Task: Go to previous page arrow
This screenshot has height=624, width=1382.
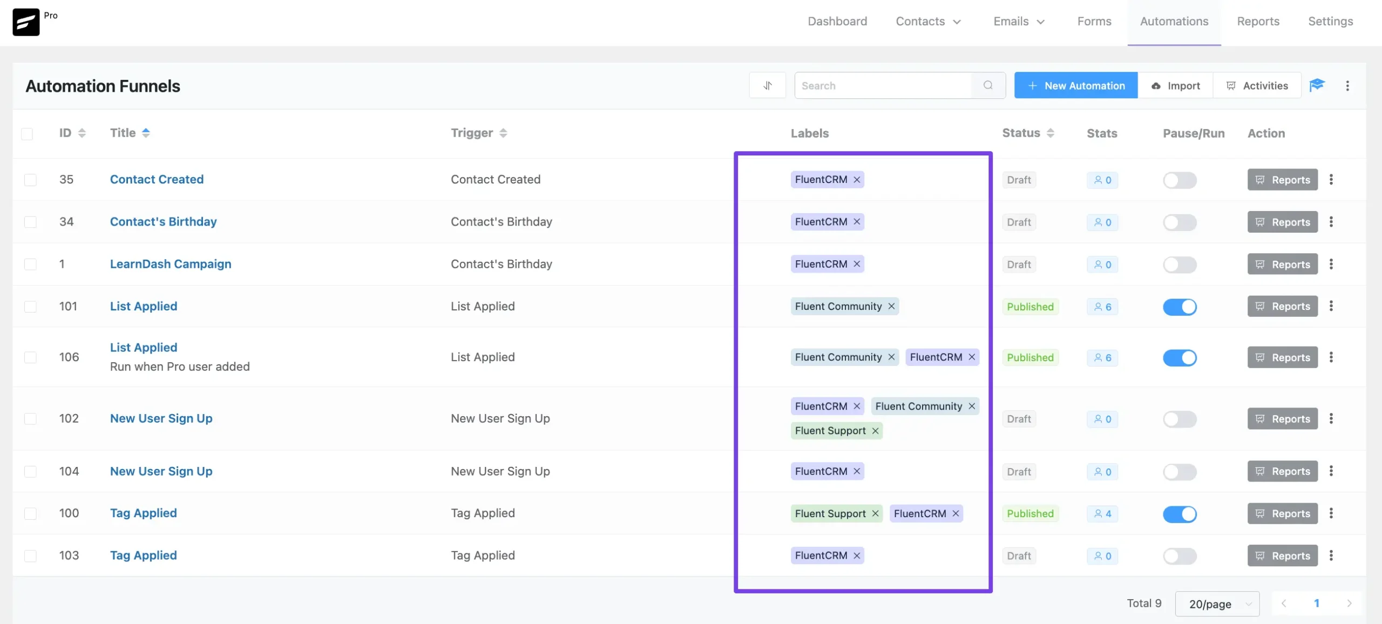Action: coord(1284,603)
